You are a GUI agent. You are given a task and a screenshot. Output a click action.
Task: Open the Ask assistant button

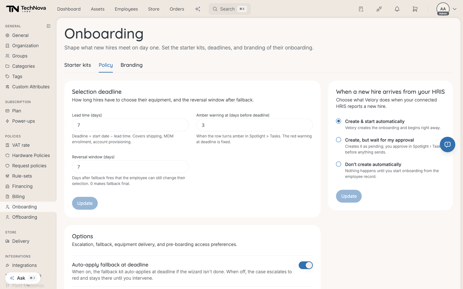pyautogui.click(x=23, y=278)
